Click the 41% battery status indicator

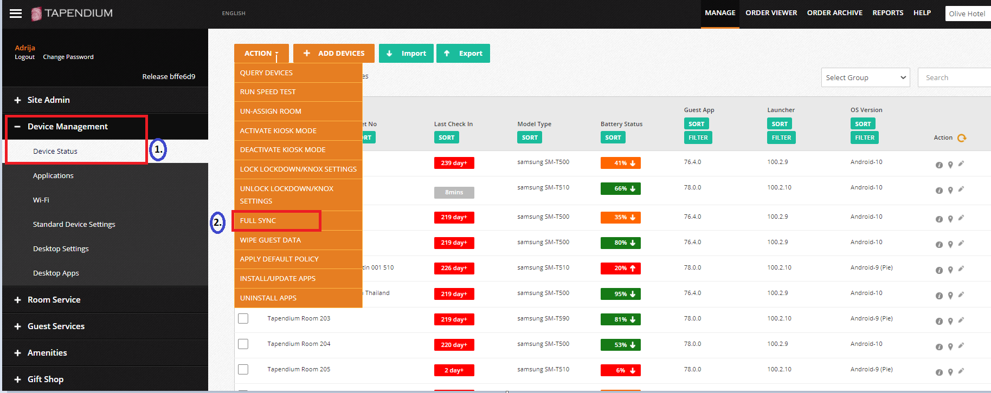tap(620, 163)
